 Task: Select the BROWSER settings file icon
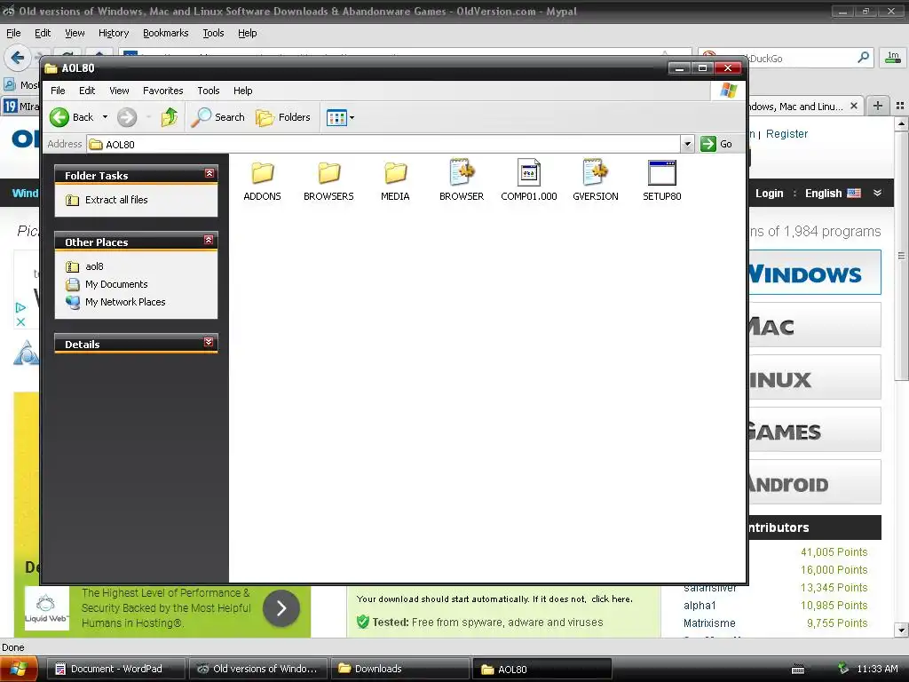pos(462,173)
